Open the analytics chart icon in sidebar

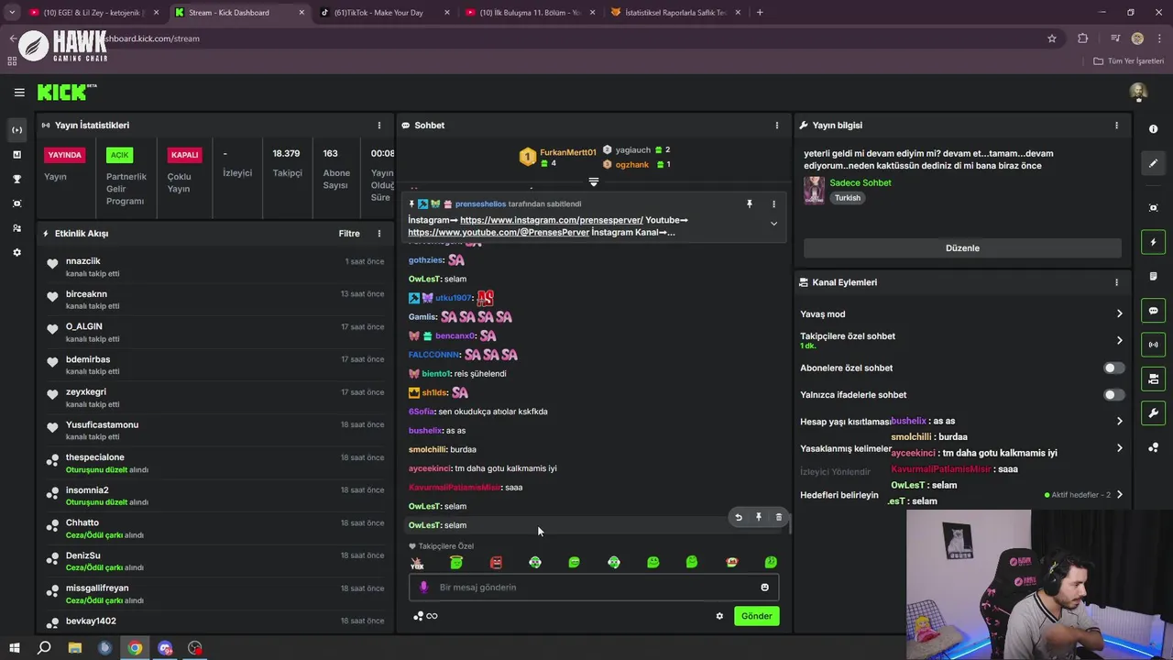(x=16, y=154)
